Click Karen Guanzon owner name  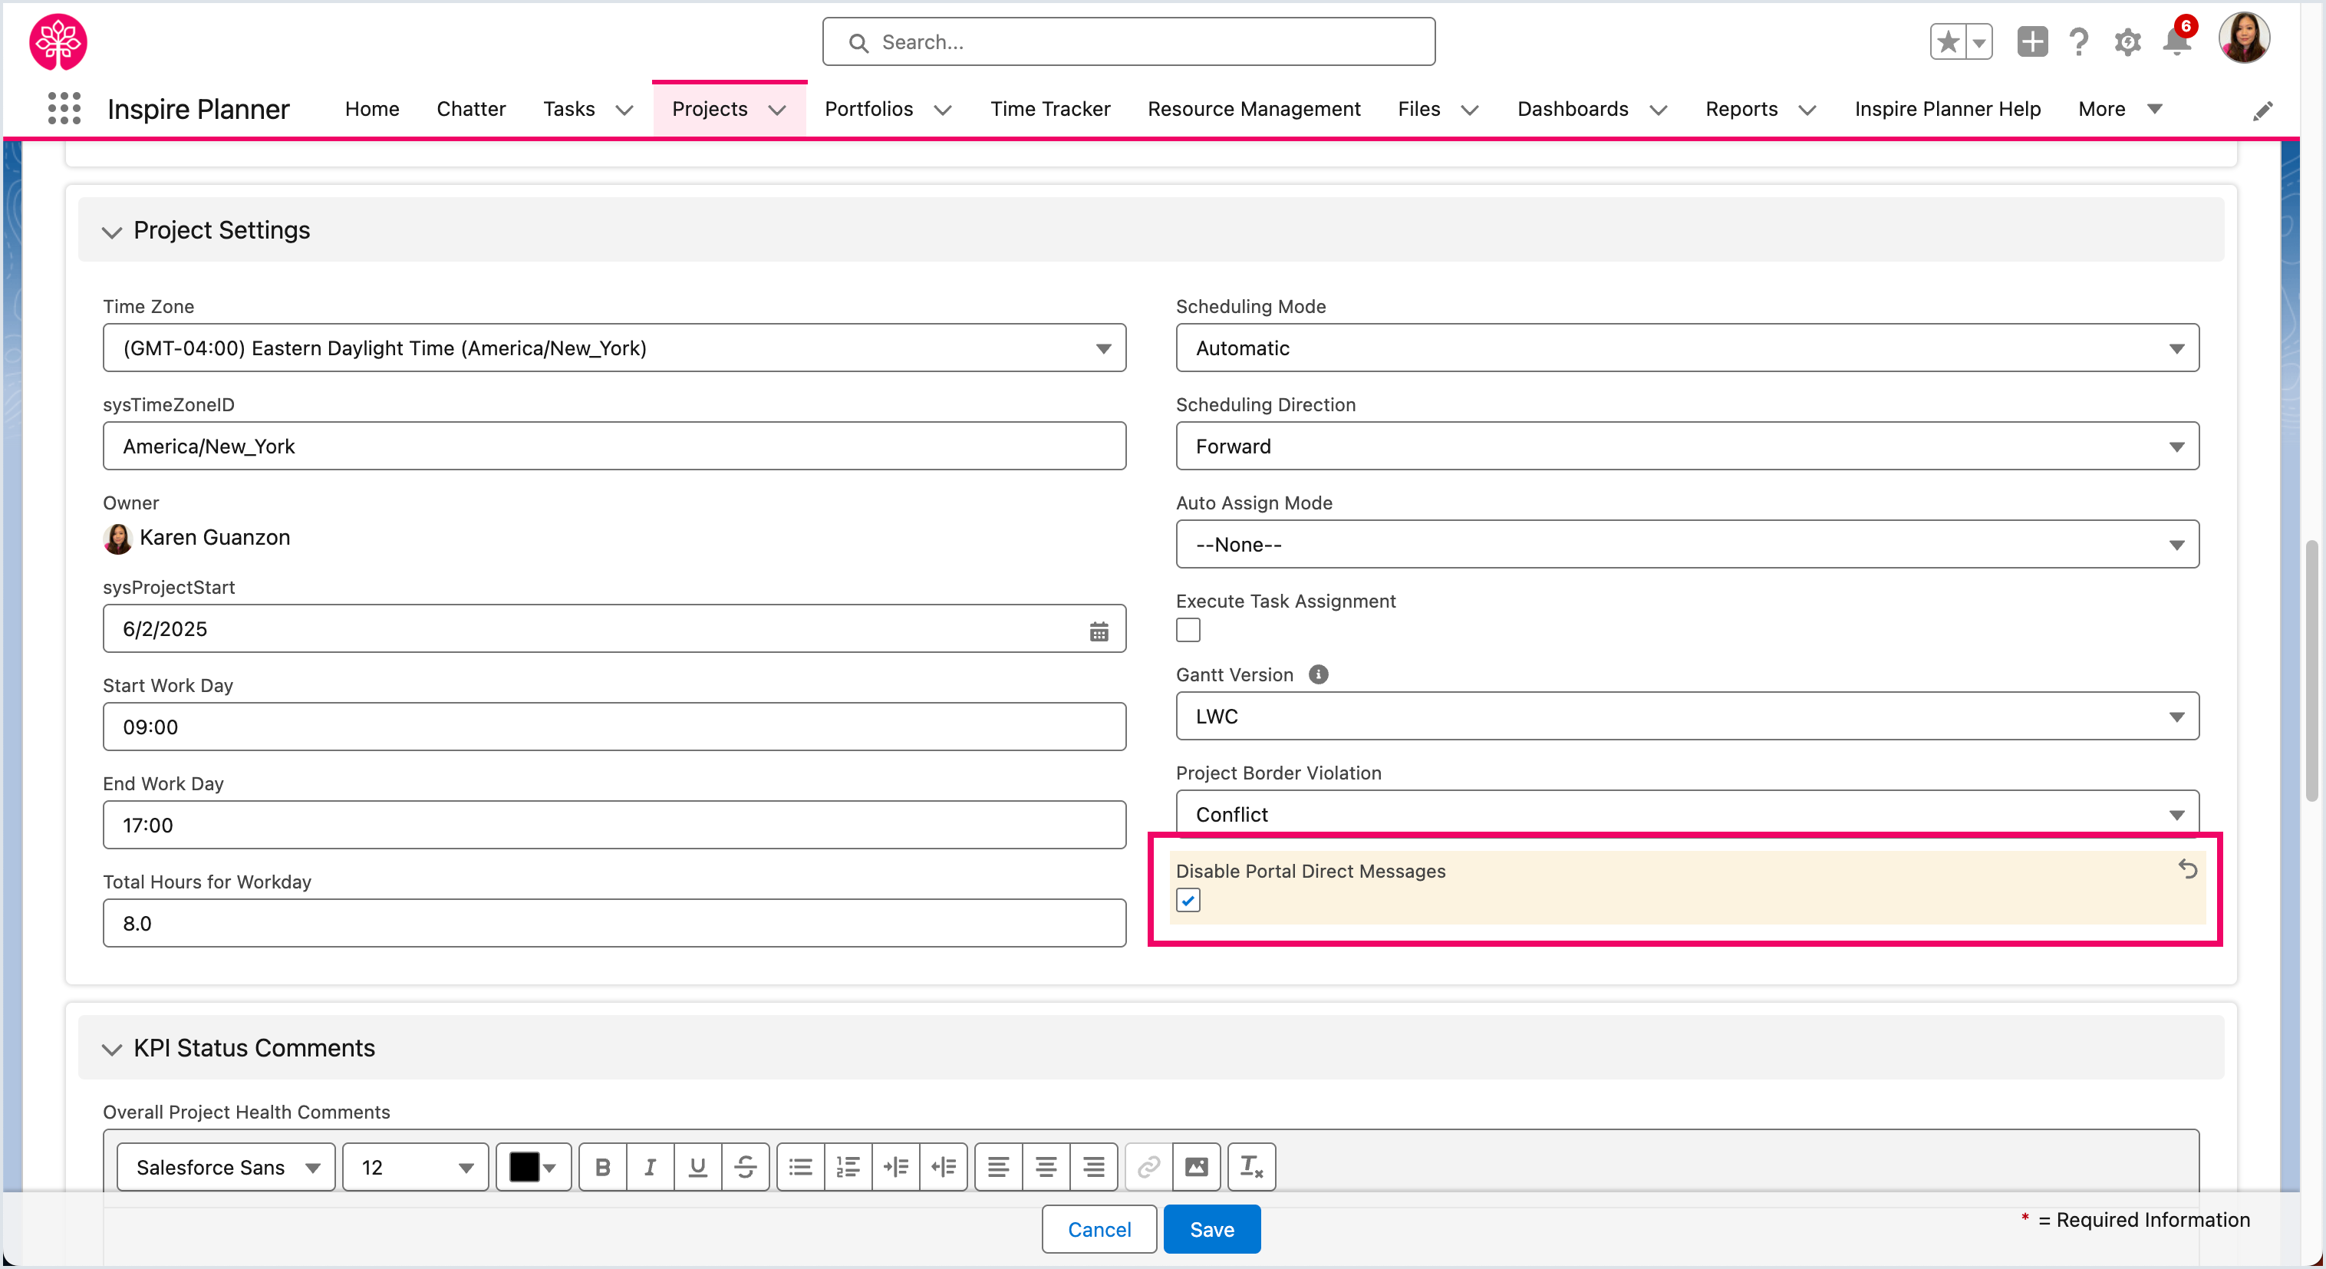tap(215, 537)
